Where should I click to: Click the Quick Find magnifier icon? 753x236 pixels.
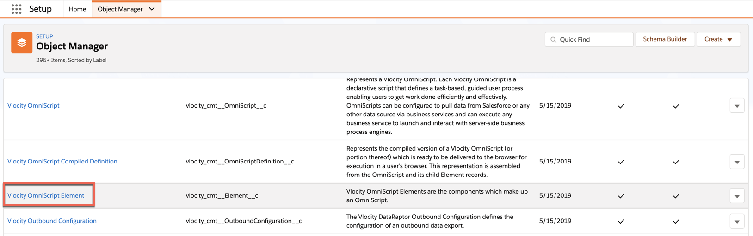point(553,40)
